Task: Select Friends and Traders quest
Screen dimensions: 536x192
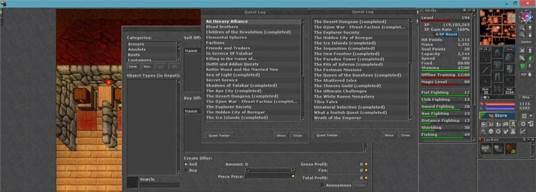Action: pyautogui.click(x=253, y=48)
